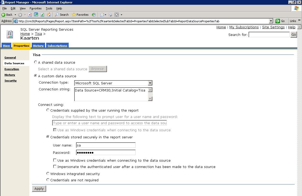The image size is (302, 196).
Task: Select 'A shared data source' option
Action: pos(36,62)
